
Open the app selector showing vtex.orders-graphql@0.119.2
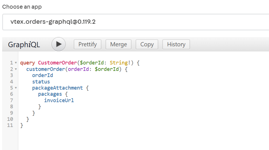135,22
